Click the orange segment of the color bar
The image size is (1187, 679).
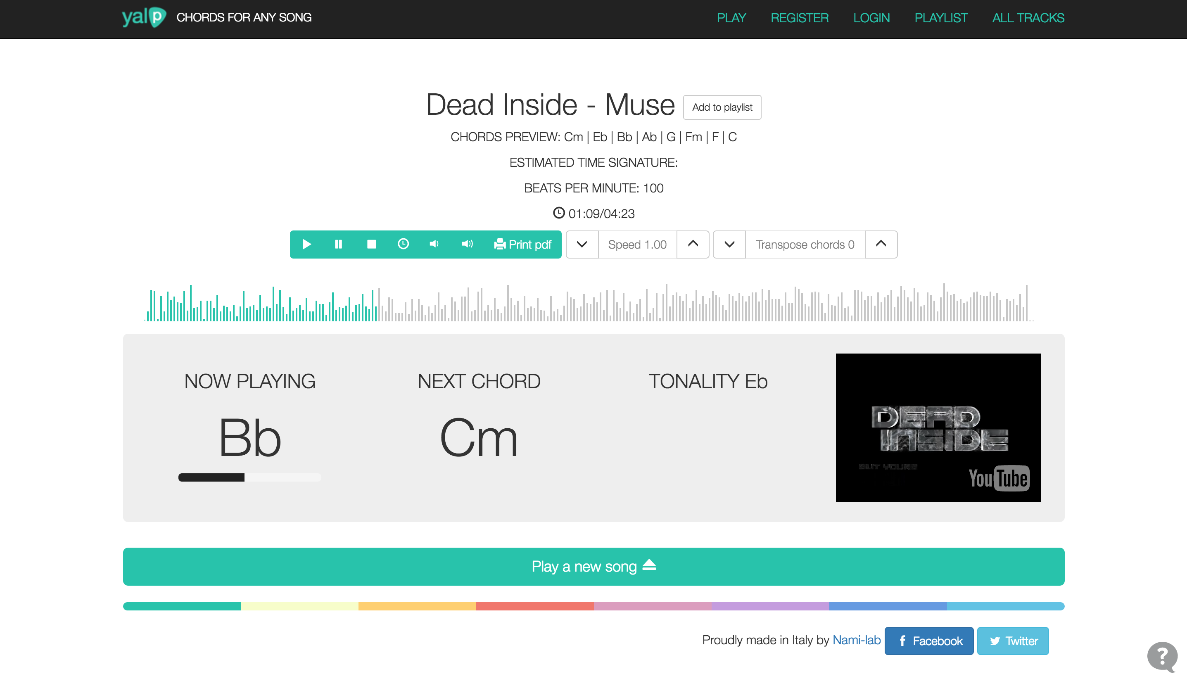point(417,606)
